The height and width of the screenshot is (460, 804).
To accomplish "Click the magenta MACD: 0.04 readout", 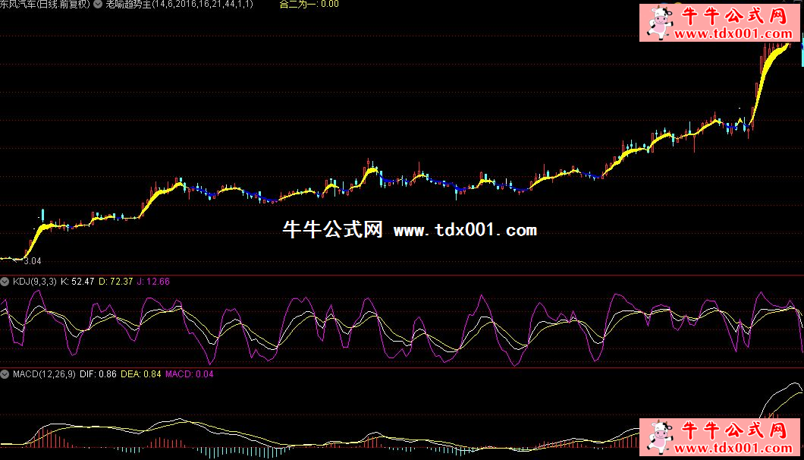I will point(190,375).
